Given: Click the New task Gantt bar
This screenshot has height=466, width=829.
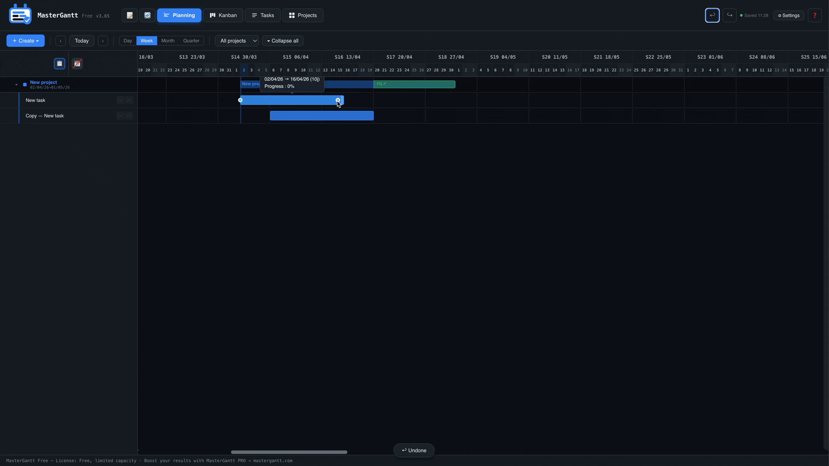Looking at the screenshot, I should coord(292,100).
